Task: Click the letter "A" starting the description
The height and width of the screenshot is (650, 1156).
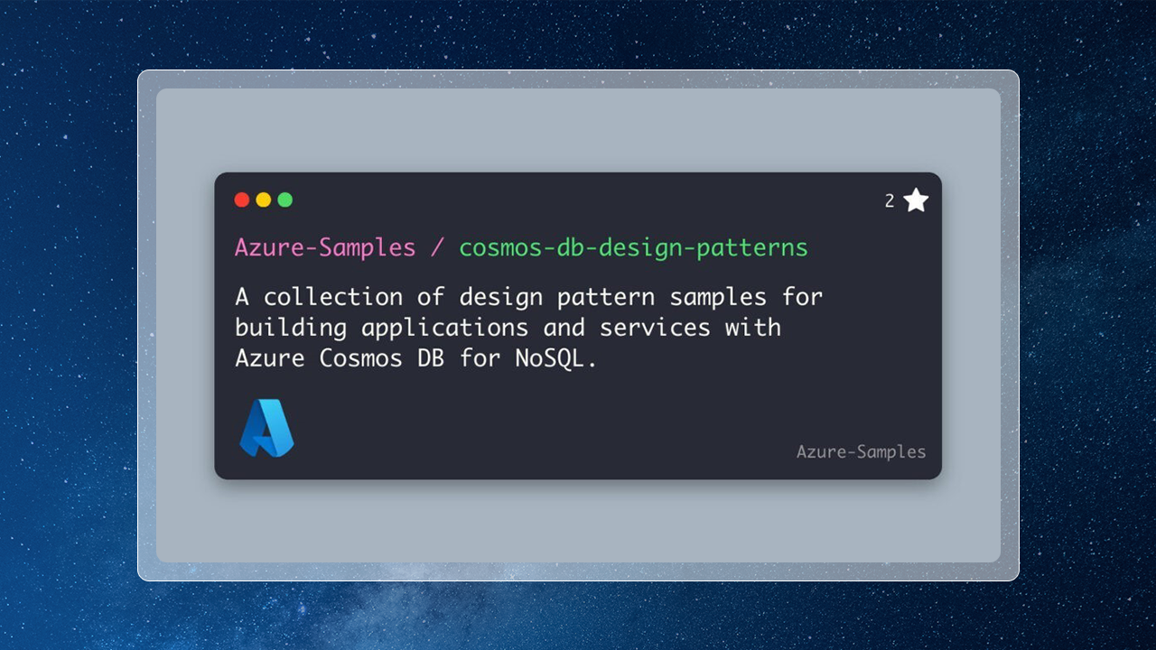Action: (x=242, y=296)
